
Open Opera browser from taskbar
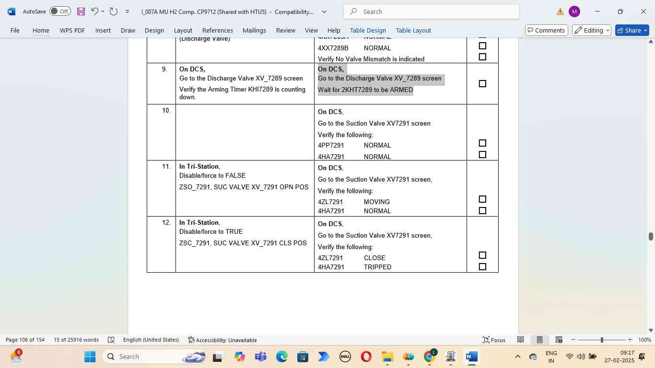point(366,356)
